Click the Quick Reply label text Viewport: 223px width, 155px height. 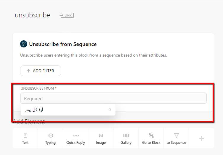pyautogui.click(x=76, y=143)
